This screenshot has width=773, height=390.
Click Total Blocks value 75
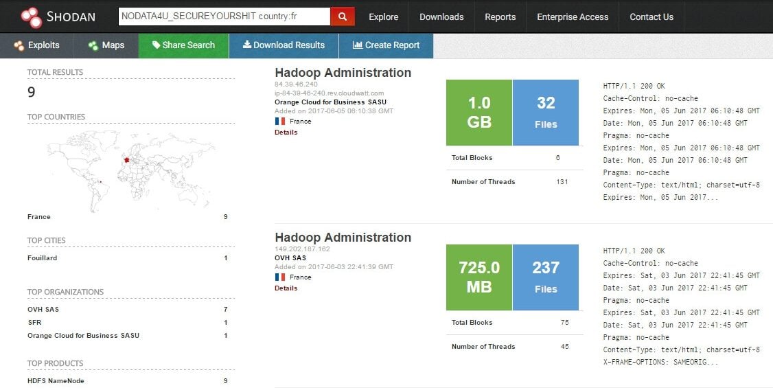[565, 323]
